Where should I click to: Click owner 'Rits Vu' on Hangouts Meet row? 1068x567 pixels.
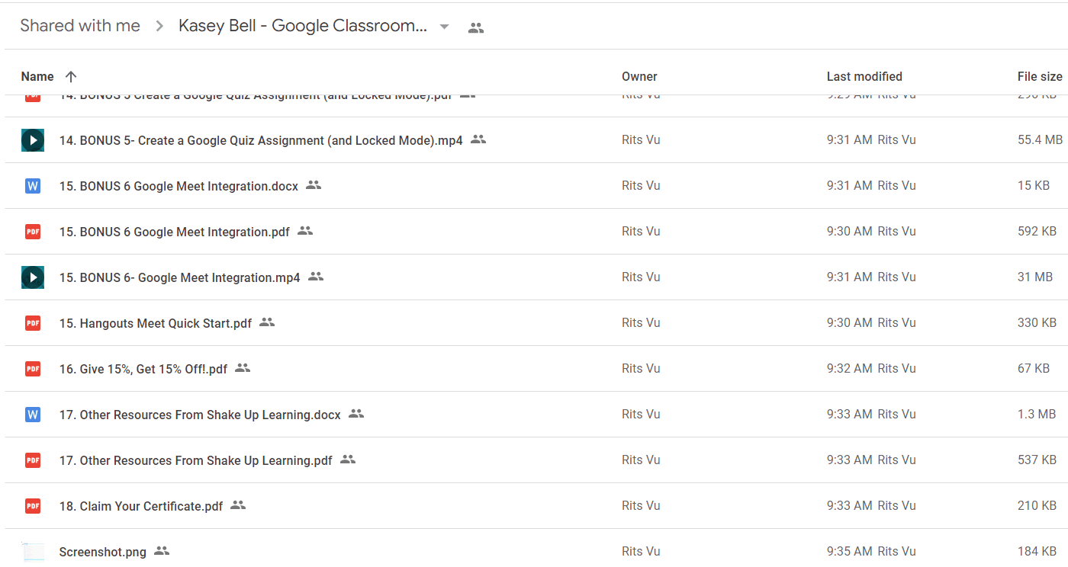pyautogui.click(x=641, y=323)
